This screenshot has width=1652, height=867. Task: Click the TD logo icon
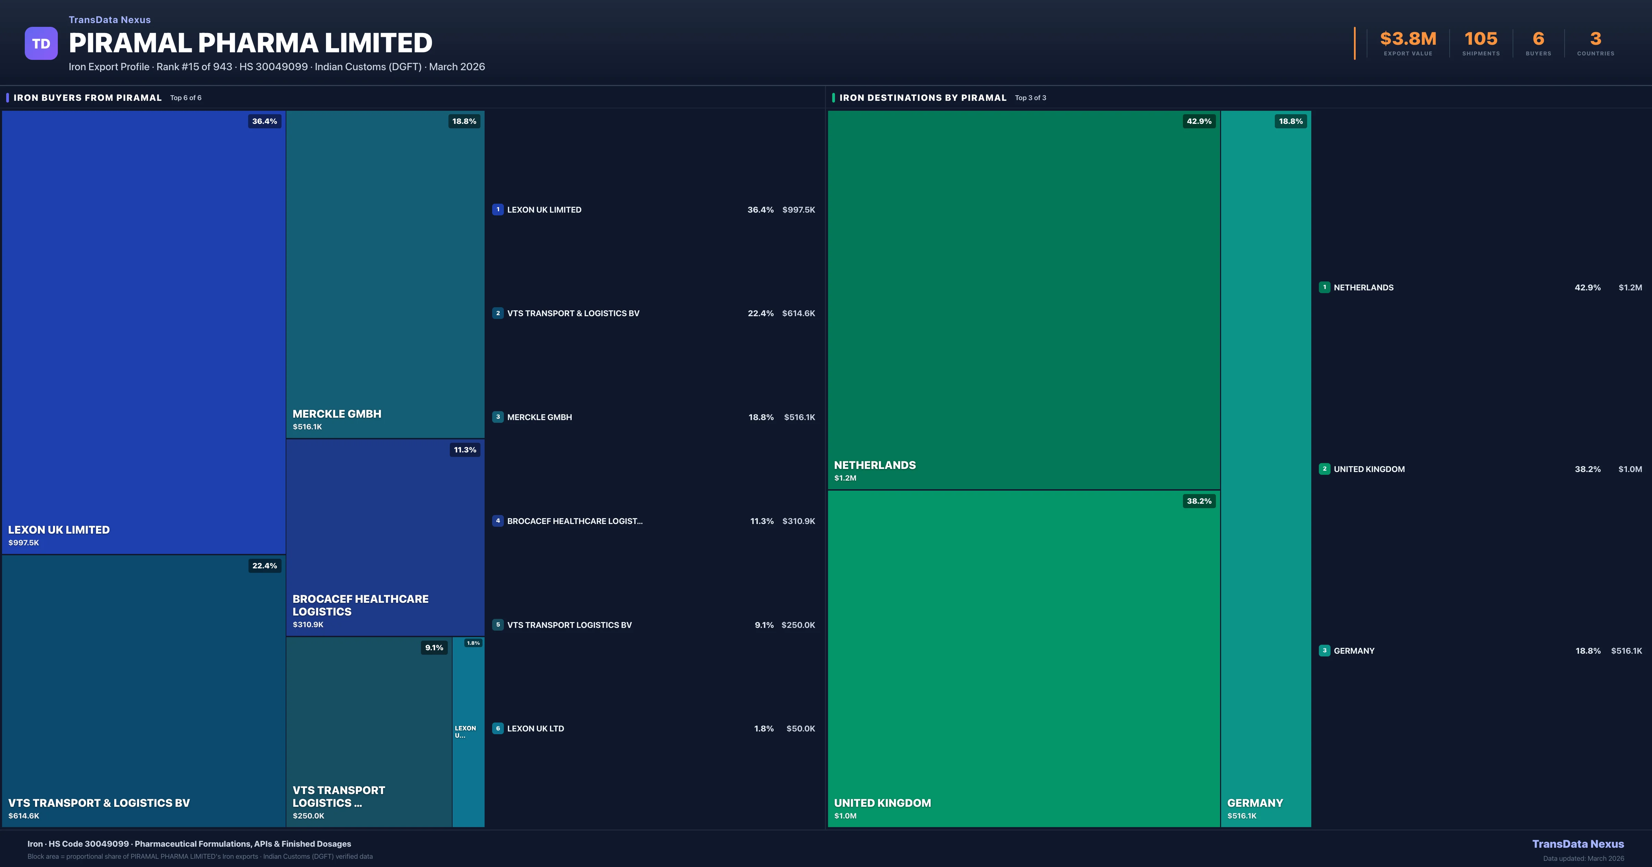coord(41,44)
